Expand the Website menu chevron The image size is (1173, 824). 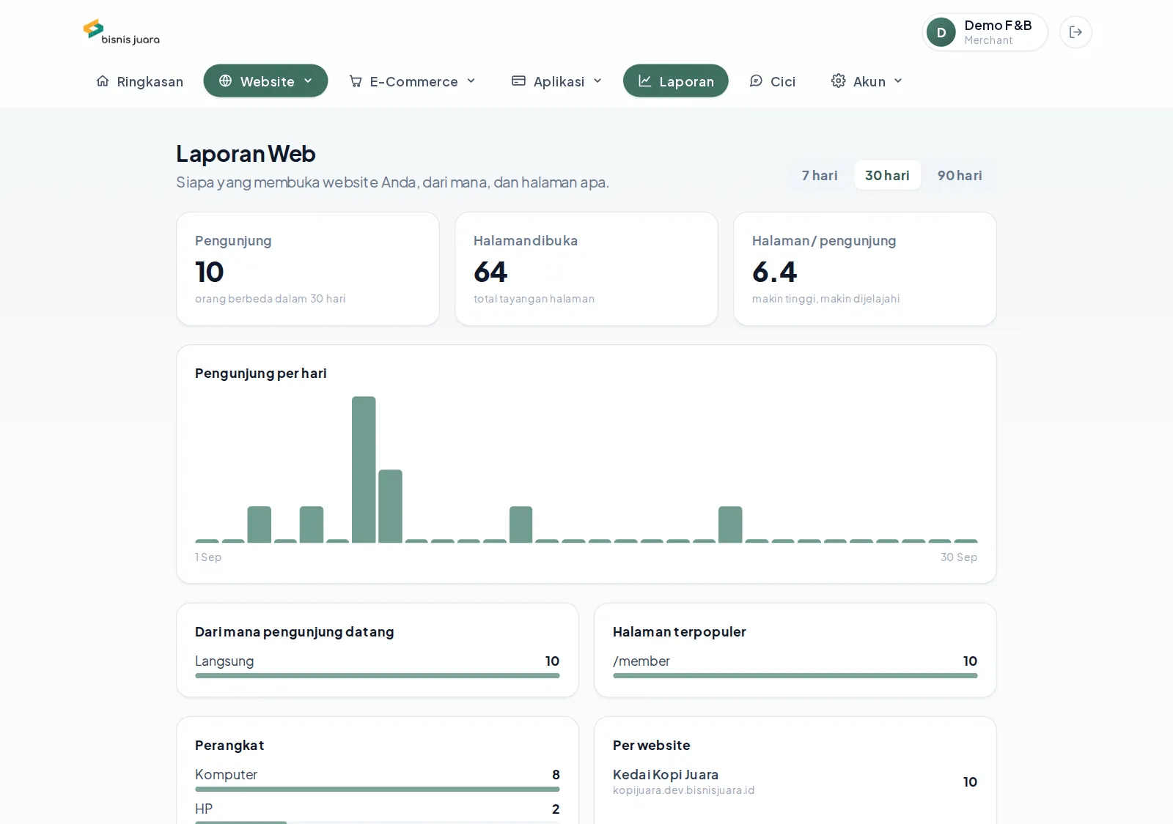coord(308,81)
